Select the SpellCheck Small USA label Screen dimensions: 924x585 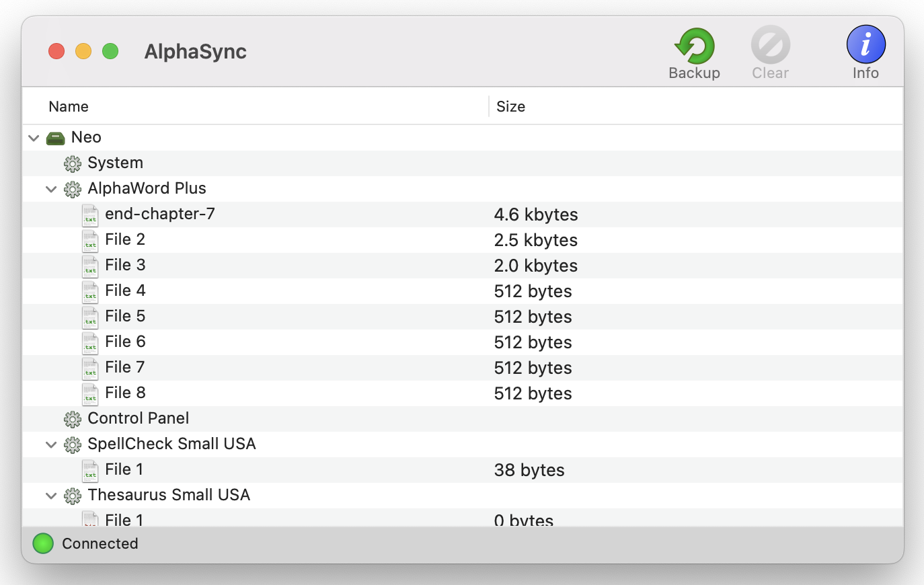[x=171, y=444]
